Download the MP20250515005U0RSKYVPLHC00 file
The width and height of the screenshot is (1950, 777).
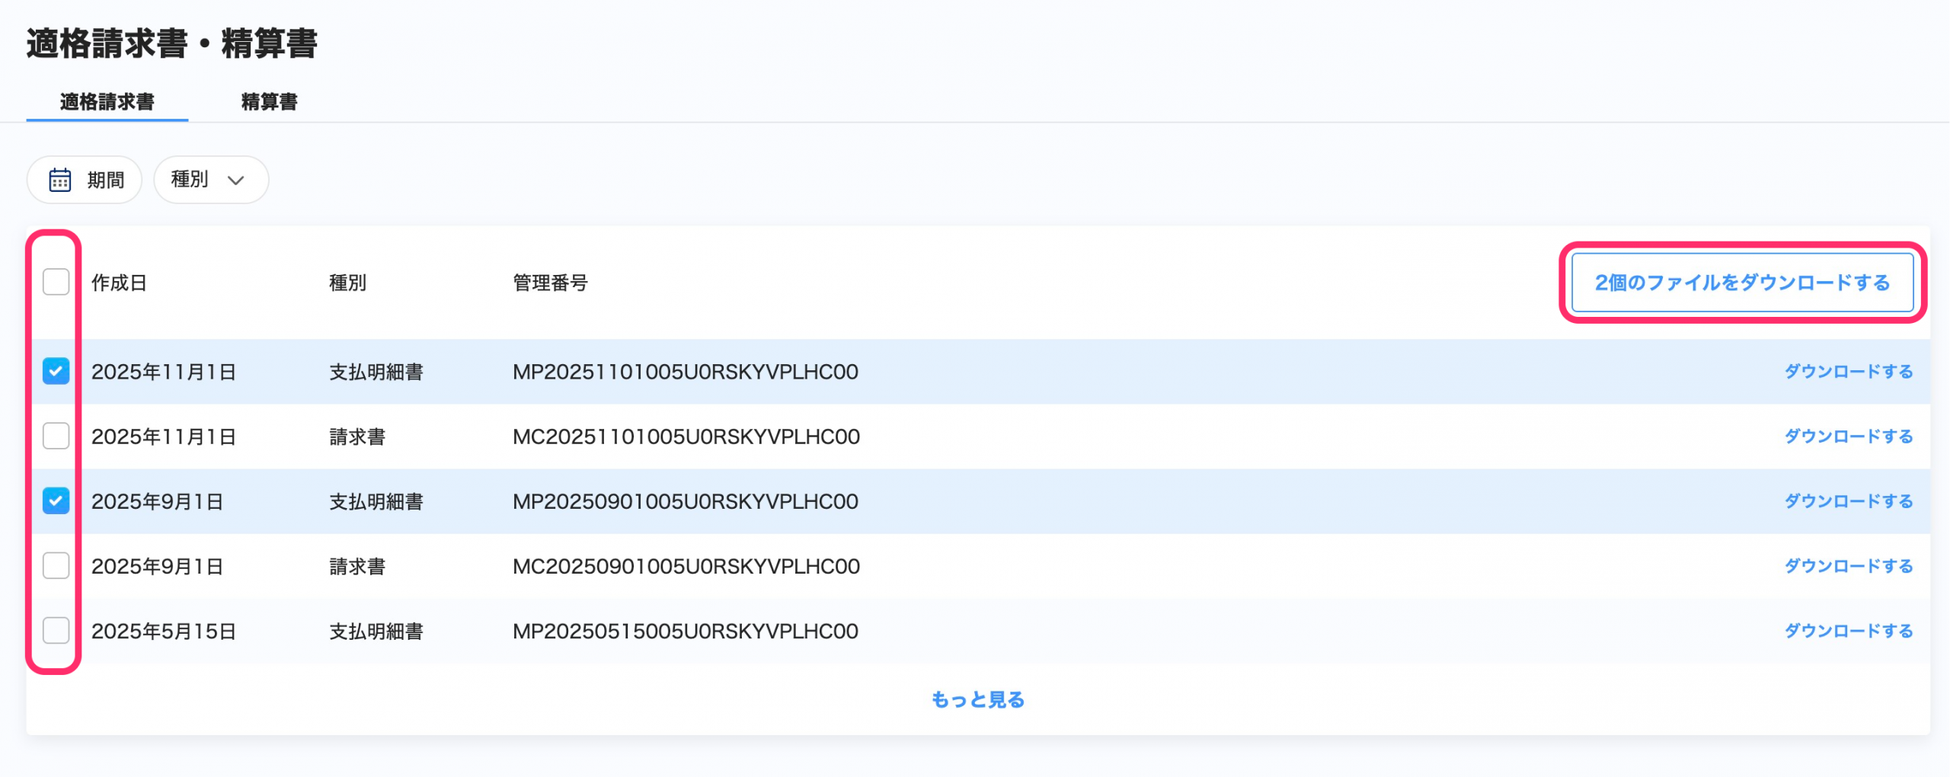tap(1849, 631)
